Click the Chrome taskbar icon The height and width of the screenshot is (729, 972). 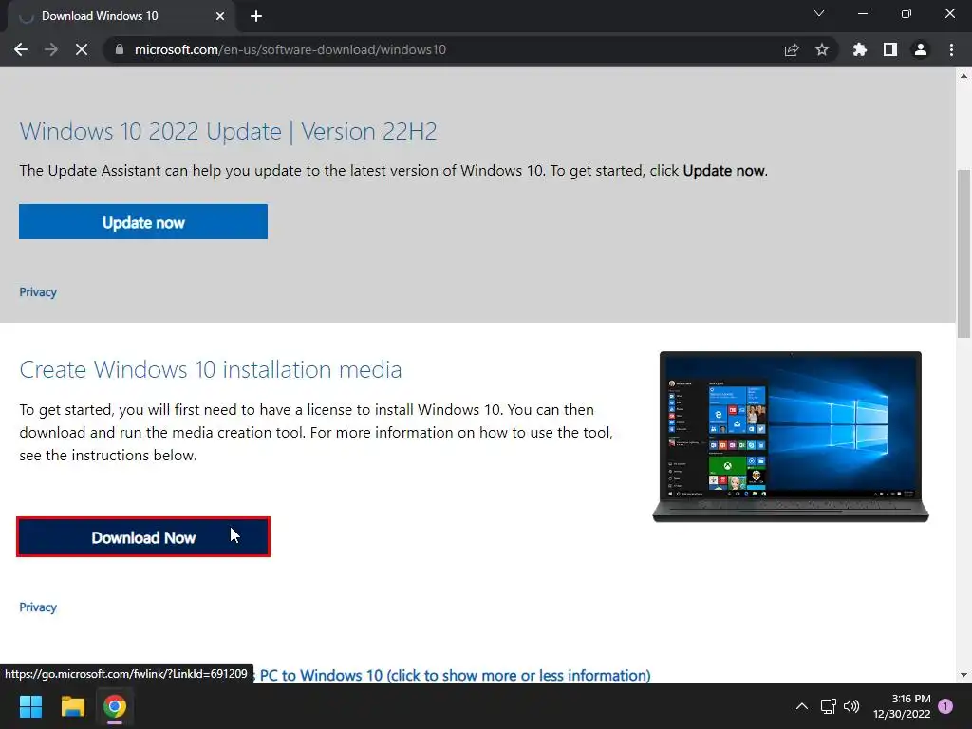pos(115,706)
